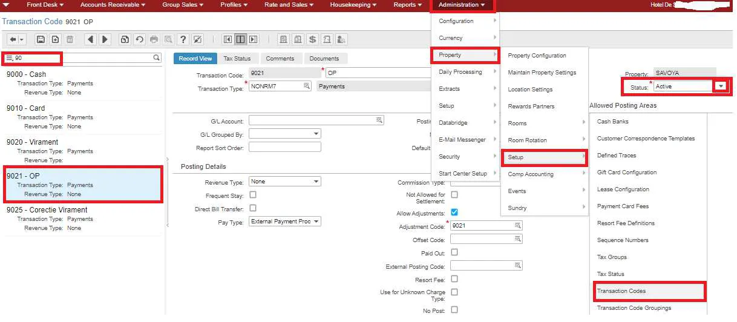The width and height of the screenshot is (737, 322).
Task: Save the transaction code record
Action: point(41,39)
